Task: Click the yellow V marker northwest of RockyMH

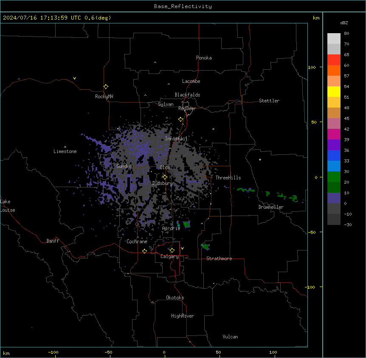Action: 74,78
